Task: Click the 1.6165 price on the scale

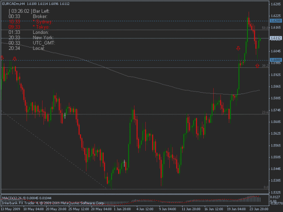Action: [x=276, y=28]
